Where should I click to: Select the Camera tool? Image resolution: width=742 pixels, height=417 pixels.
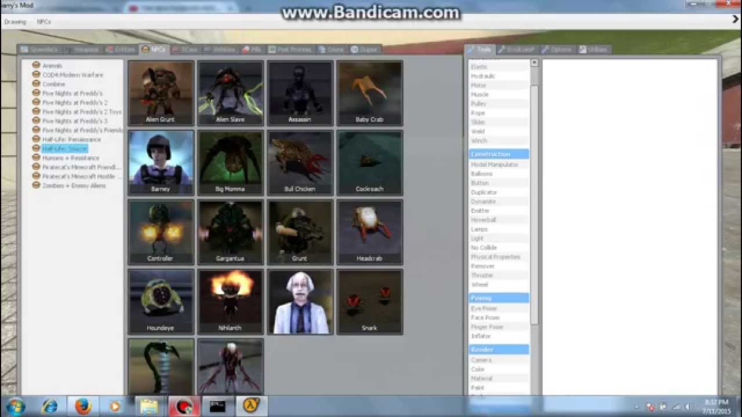pos(481,360)
